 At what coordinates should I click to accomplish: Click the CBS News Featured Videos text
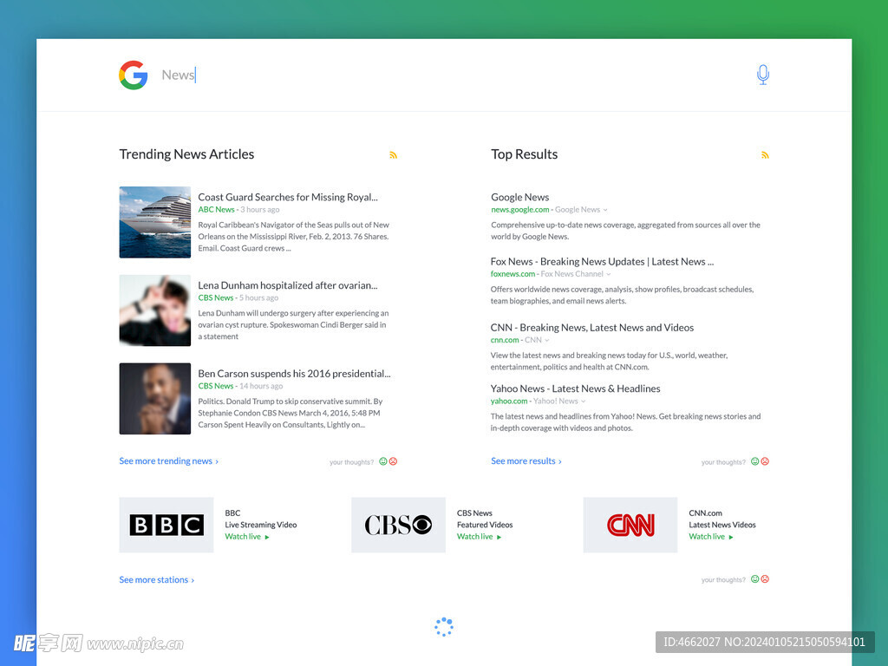(485, 519)
